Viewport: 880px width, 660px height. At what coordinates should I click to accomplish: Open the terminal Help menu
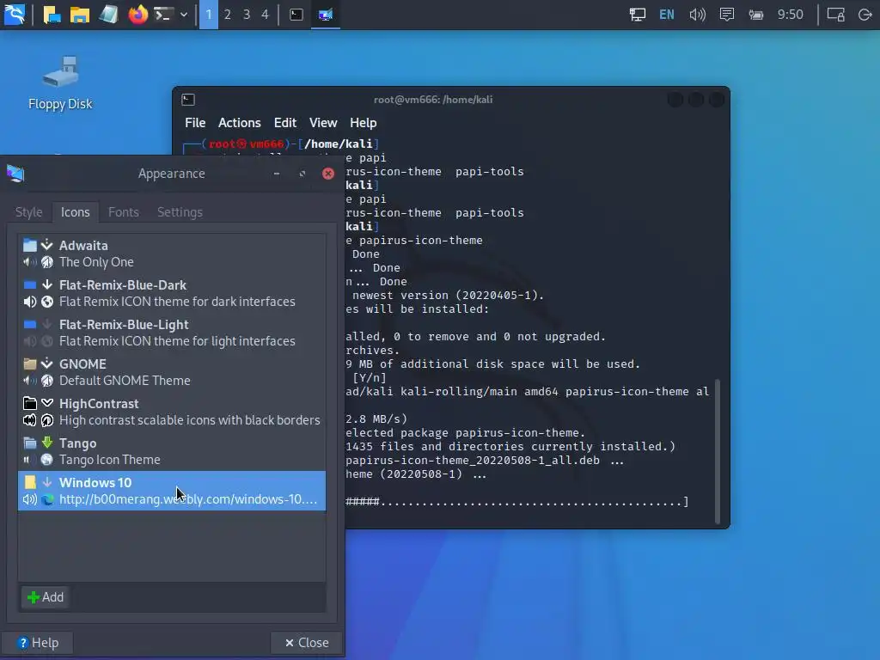(364, 123)
